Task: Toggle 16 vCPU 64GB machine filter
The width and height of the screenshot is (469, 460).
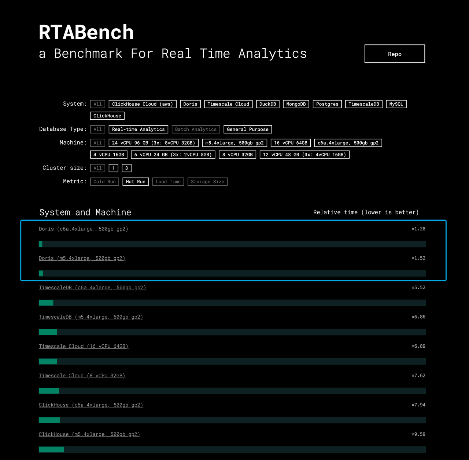Action: (x=291, y=143)
